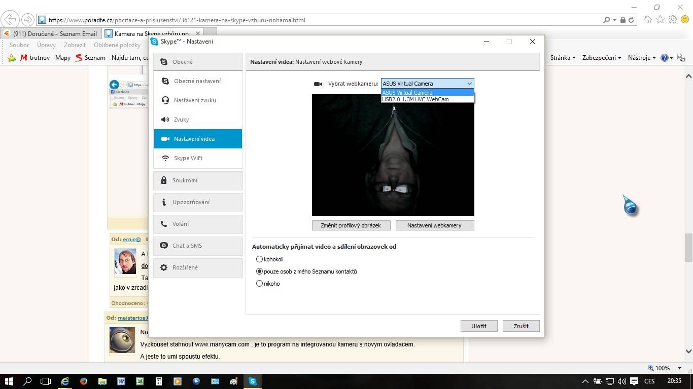Image resolution: width=693 pixels, height=389 pixels.
Task: Save settings with the Uložit button
Action: (479, 326)
